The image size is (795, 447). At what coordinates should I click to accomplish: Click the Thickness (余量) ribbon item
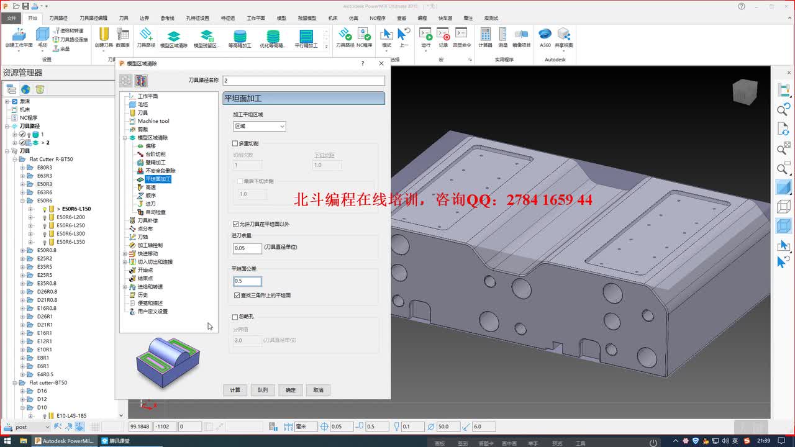[61, 48]
